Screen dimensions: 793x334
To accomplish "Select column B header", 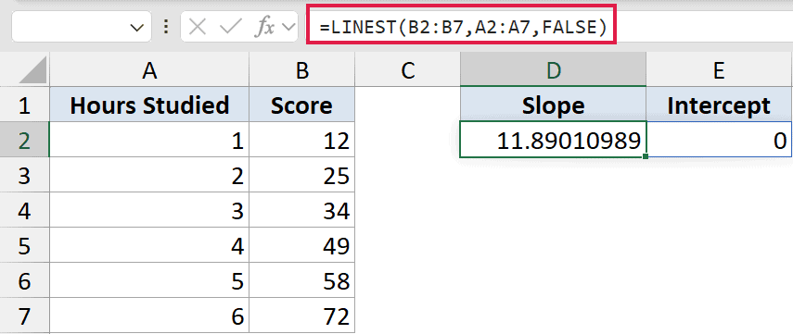I will click(302, 70).
